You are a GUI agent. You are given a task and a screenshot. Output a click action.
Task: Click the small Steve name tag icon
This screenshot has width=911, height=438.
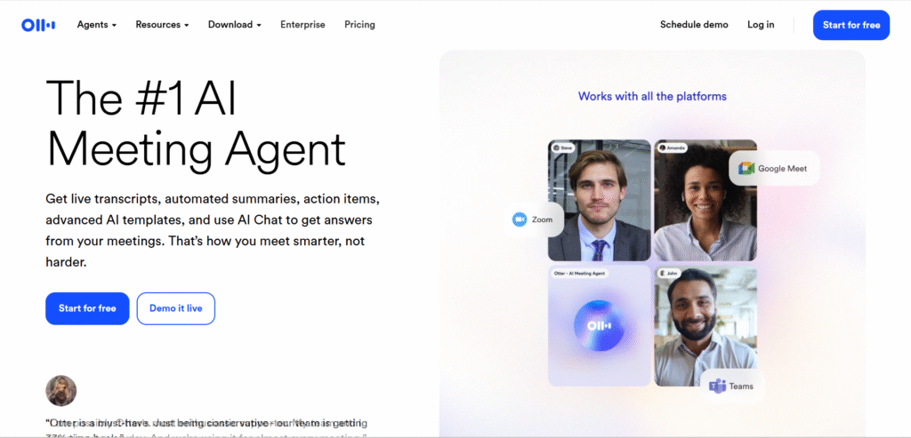pyautogui.click(x=556, y=148)
